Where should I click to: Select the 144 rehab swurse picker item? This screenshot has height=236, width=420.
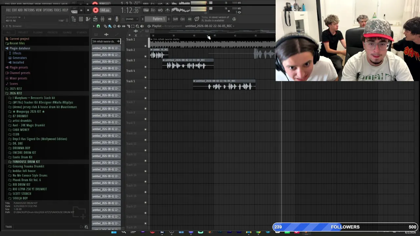click(x=106, y=41)
